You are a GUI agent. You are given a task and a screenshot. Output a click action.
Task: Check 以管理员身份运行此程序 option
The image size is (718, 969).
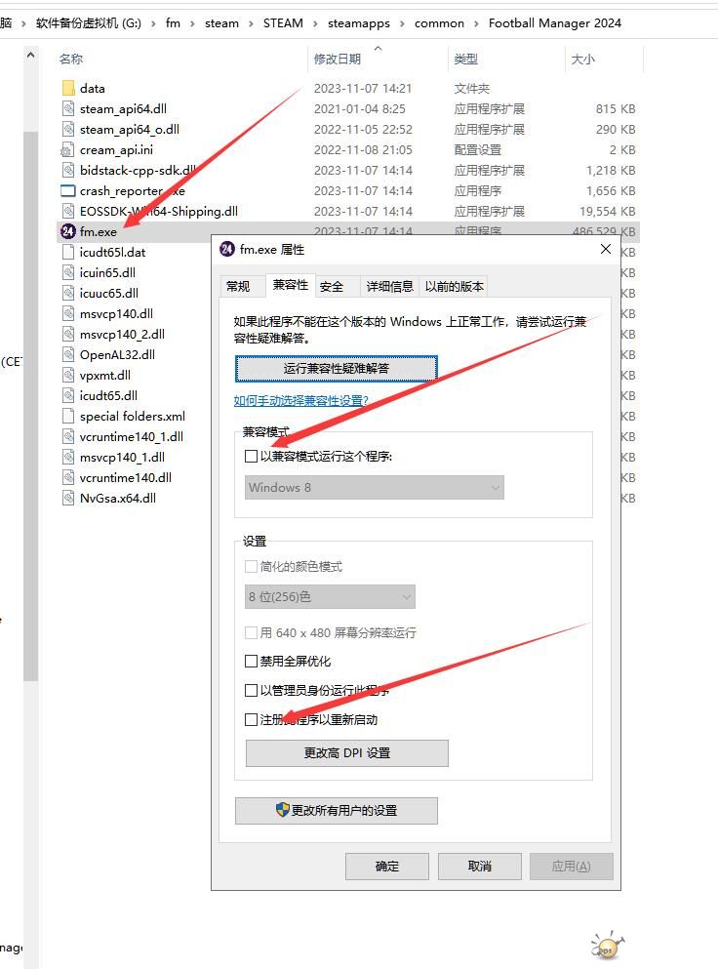click(x=251, y=690)
